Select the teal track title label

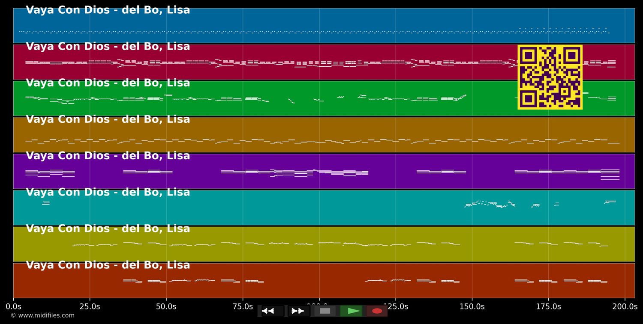pyautogui.click(x=108, y=192)
